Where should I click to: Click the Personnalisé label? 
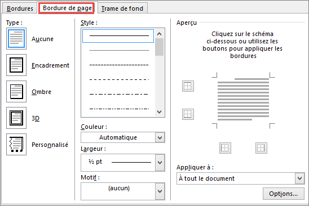50,145
